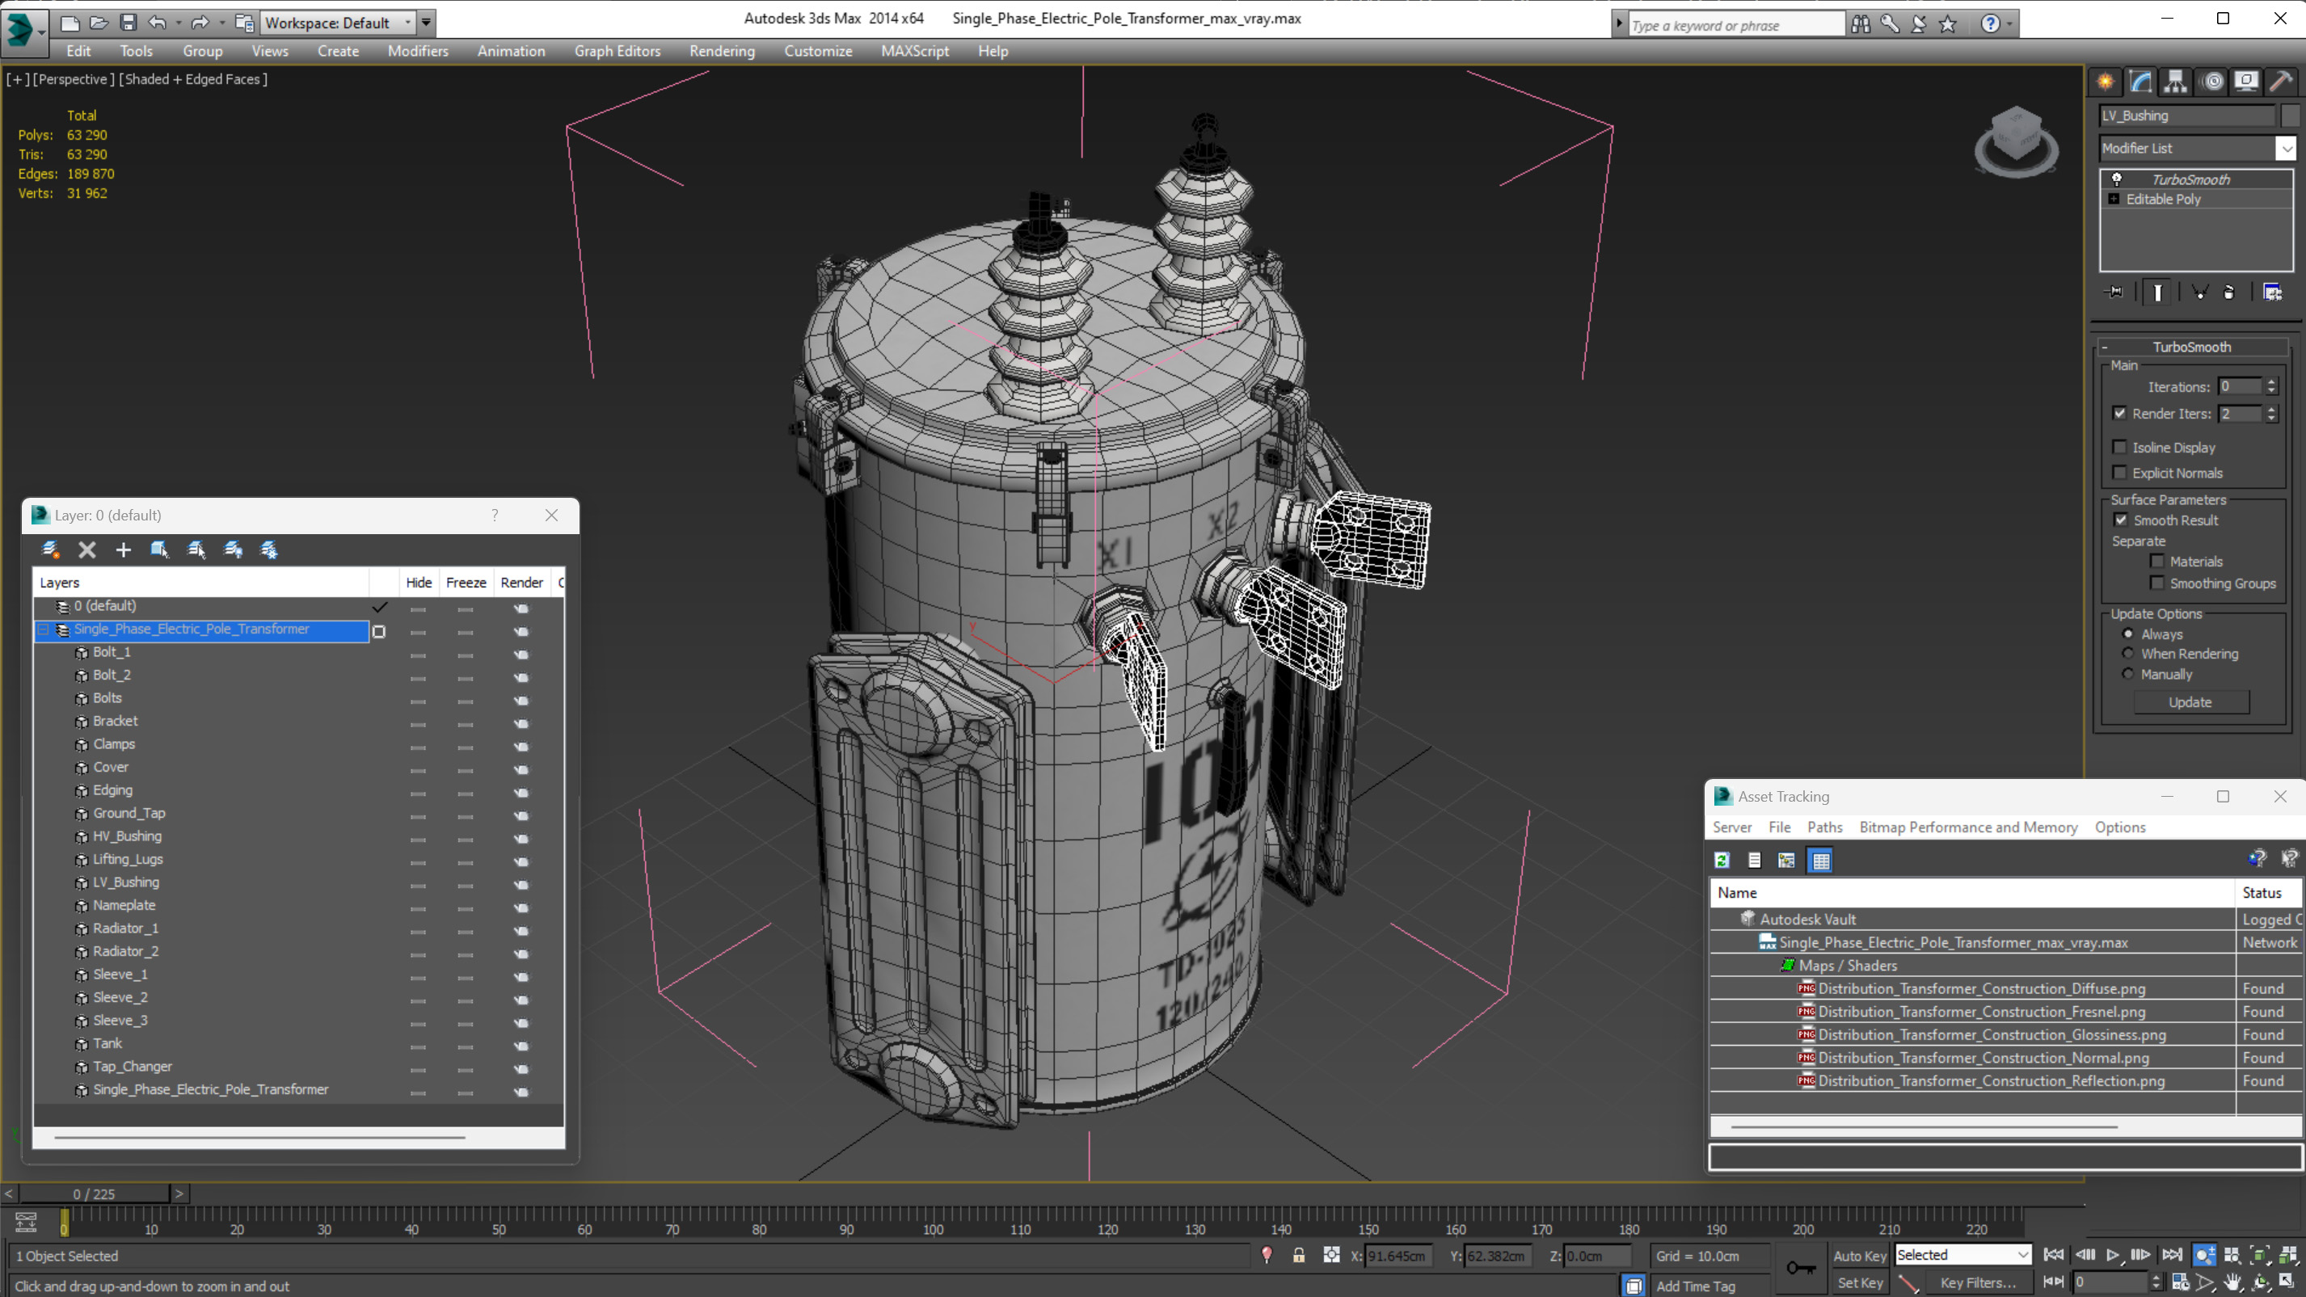Open the Rendering menu
Viewport: 2306px width, 1297px height.
tap(722, 51)
